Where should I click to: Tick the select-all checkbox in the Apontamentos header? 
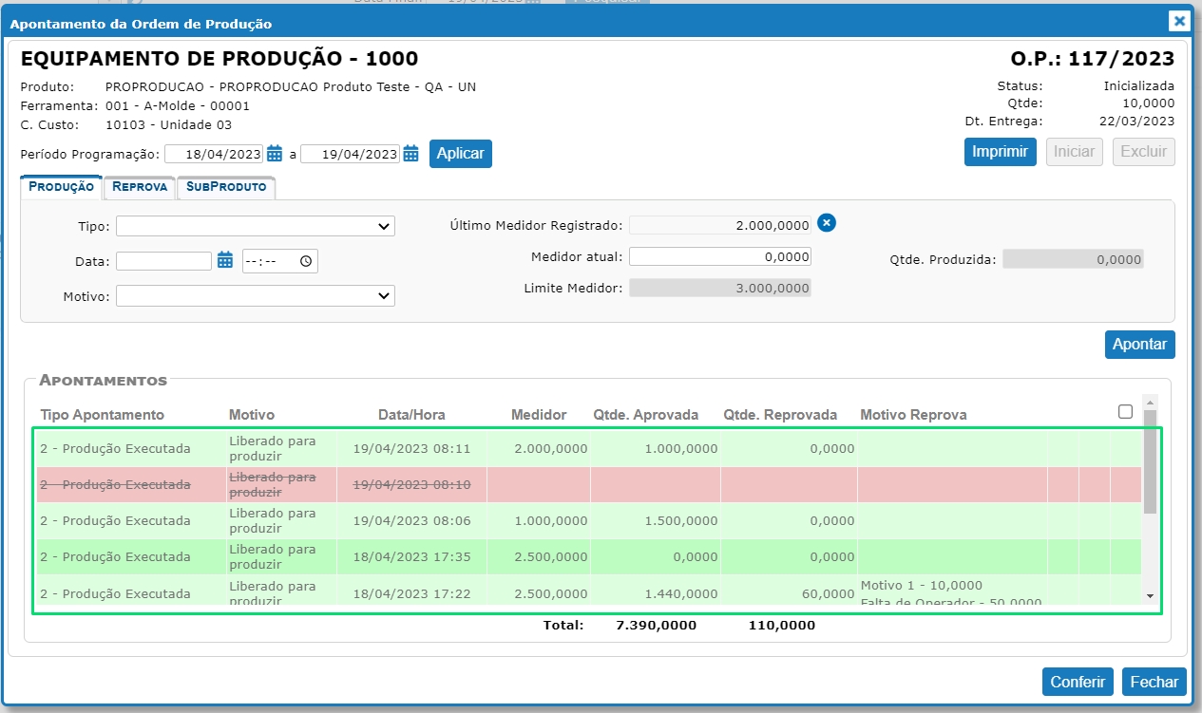1126,411
